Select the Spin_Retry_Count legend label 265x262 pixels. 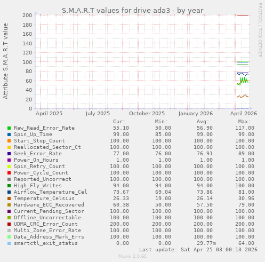pyautogui.click(x=39, y=166)
